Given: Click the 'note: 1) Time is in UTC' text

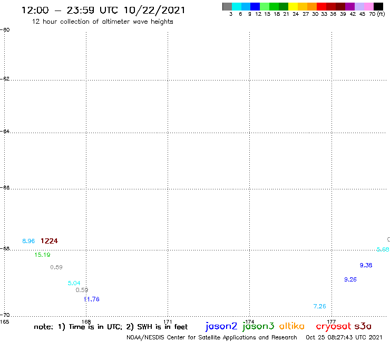Looking at the screenshot, I should [x=78, y=327].
